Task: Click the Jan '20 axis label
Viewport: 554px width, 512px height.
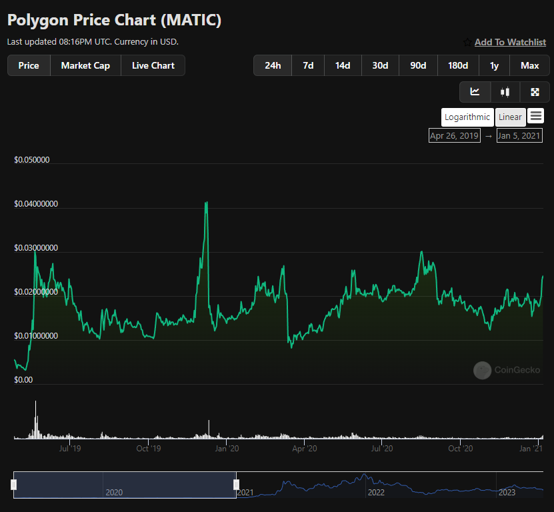Action: tap(227, 449)
